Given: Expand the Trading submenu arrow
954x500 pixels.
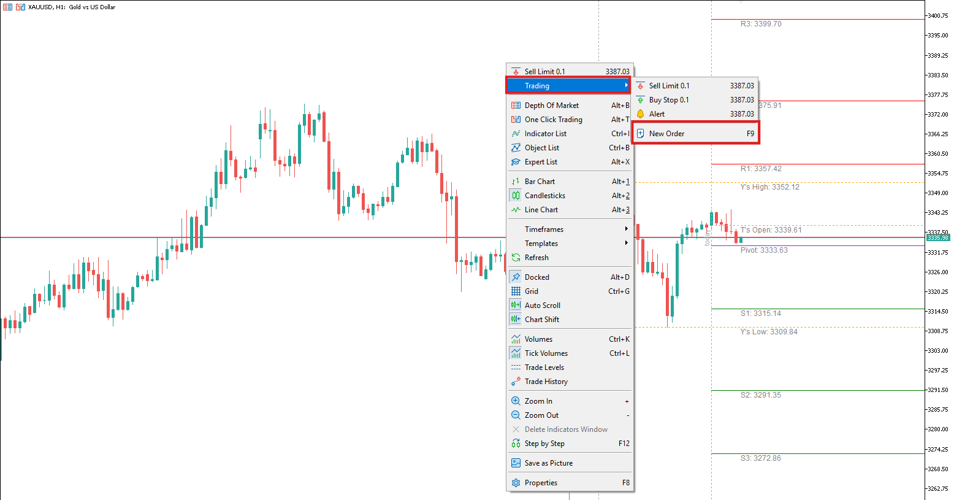Looking at the screenshot, I should pyautogui.click(x=626, y=86).
